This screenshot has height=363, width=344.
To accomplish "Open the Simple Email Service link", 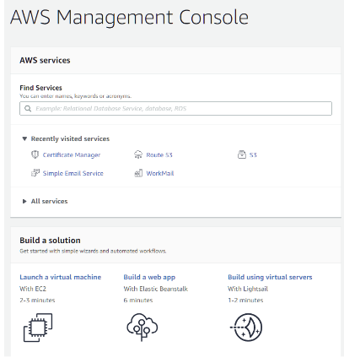I will (x=73, y=173).
